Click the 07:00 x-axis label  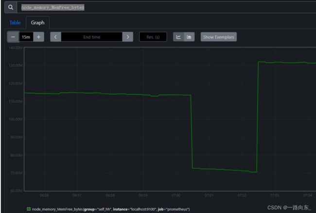click(x=176, y=195)
